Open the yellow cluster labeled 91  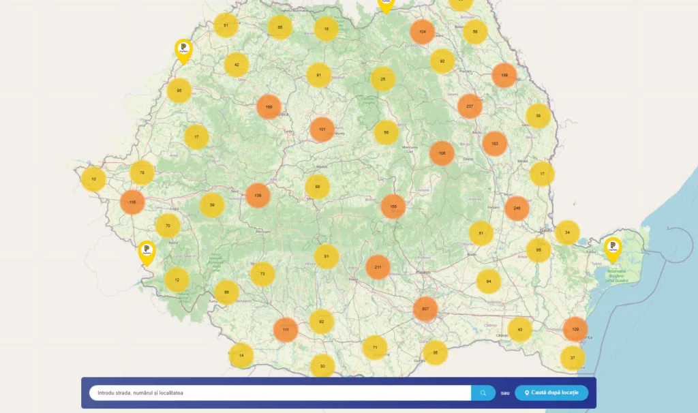pos(319,75)
